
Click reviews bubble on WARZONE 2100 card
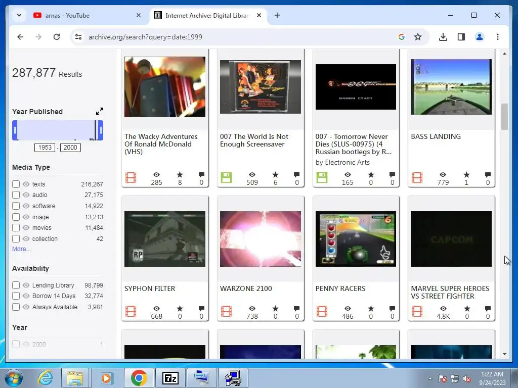[296, 309]
